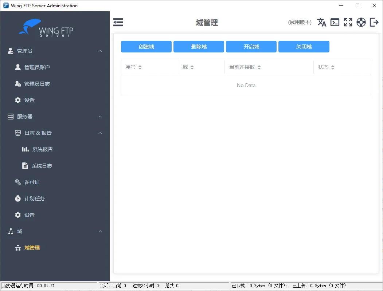383x291 pixels.
Task: Click the 域 section label
Action: click(x=20, y=231)
